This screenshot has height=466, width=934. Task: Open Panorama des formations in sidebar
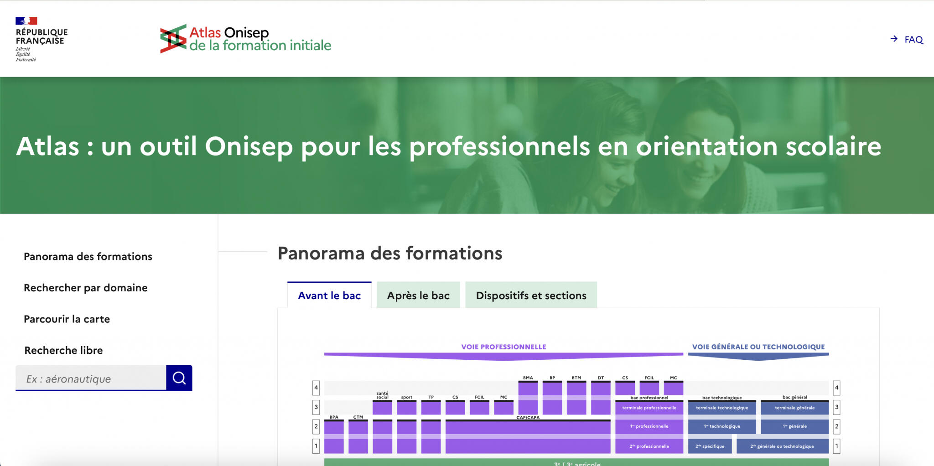coord(88,256)
